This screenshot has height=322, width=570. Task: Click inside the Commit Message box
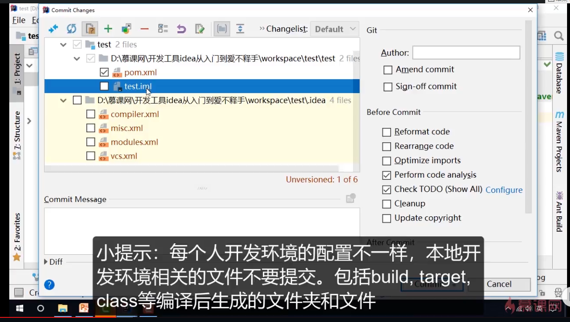[x=202, y=231]
